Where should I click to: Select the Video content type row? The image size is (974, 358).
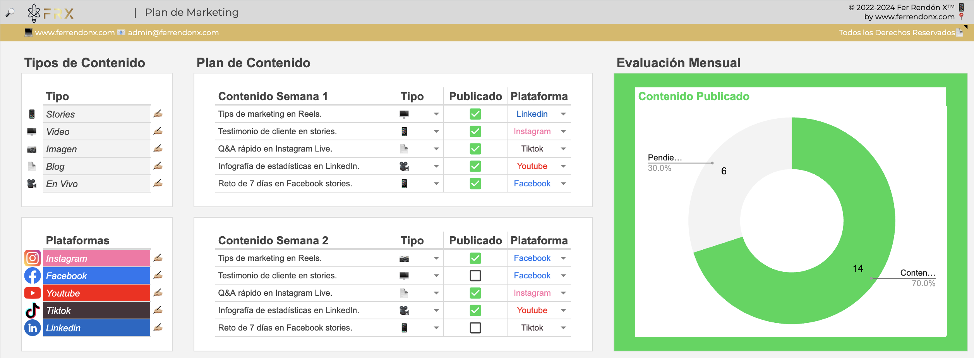click(x=97, y=132)
